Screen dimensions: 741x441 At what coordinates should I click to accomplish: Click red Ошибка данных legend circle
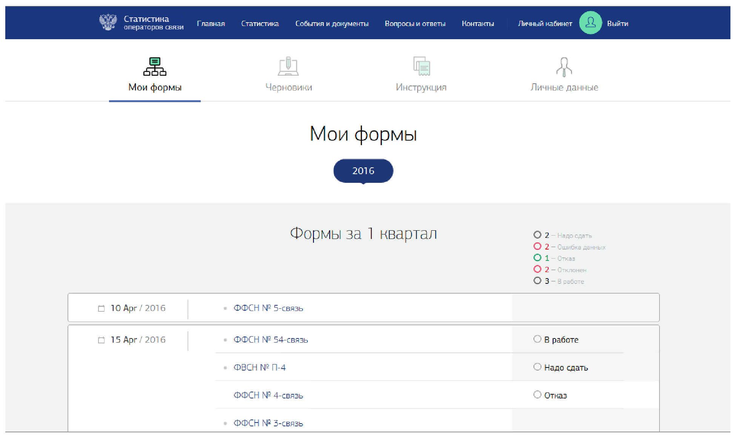pyautogui.click(x=537, y=247)
